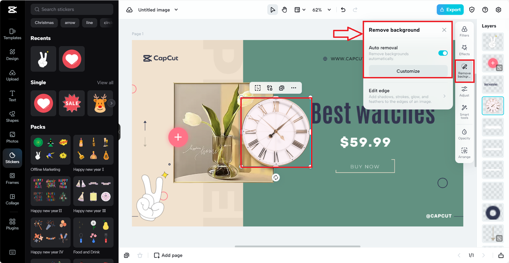The height and width of the screenshot is (263, 509).
Task: Click the Add page button
Action: coord(168,255)
